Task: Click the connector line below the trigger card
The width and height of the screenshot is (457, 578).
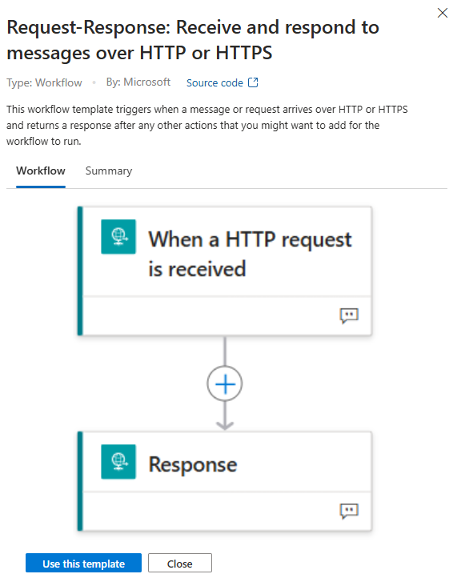Action: 224,351
